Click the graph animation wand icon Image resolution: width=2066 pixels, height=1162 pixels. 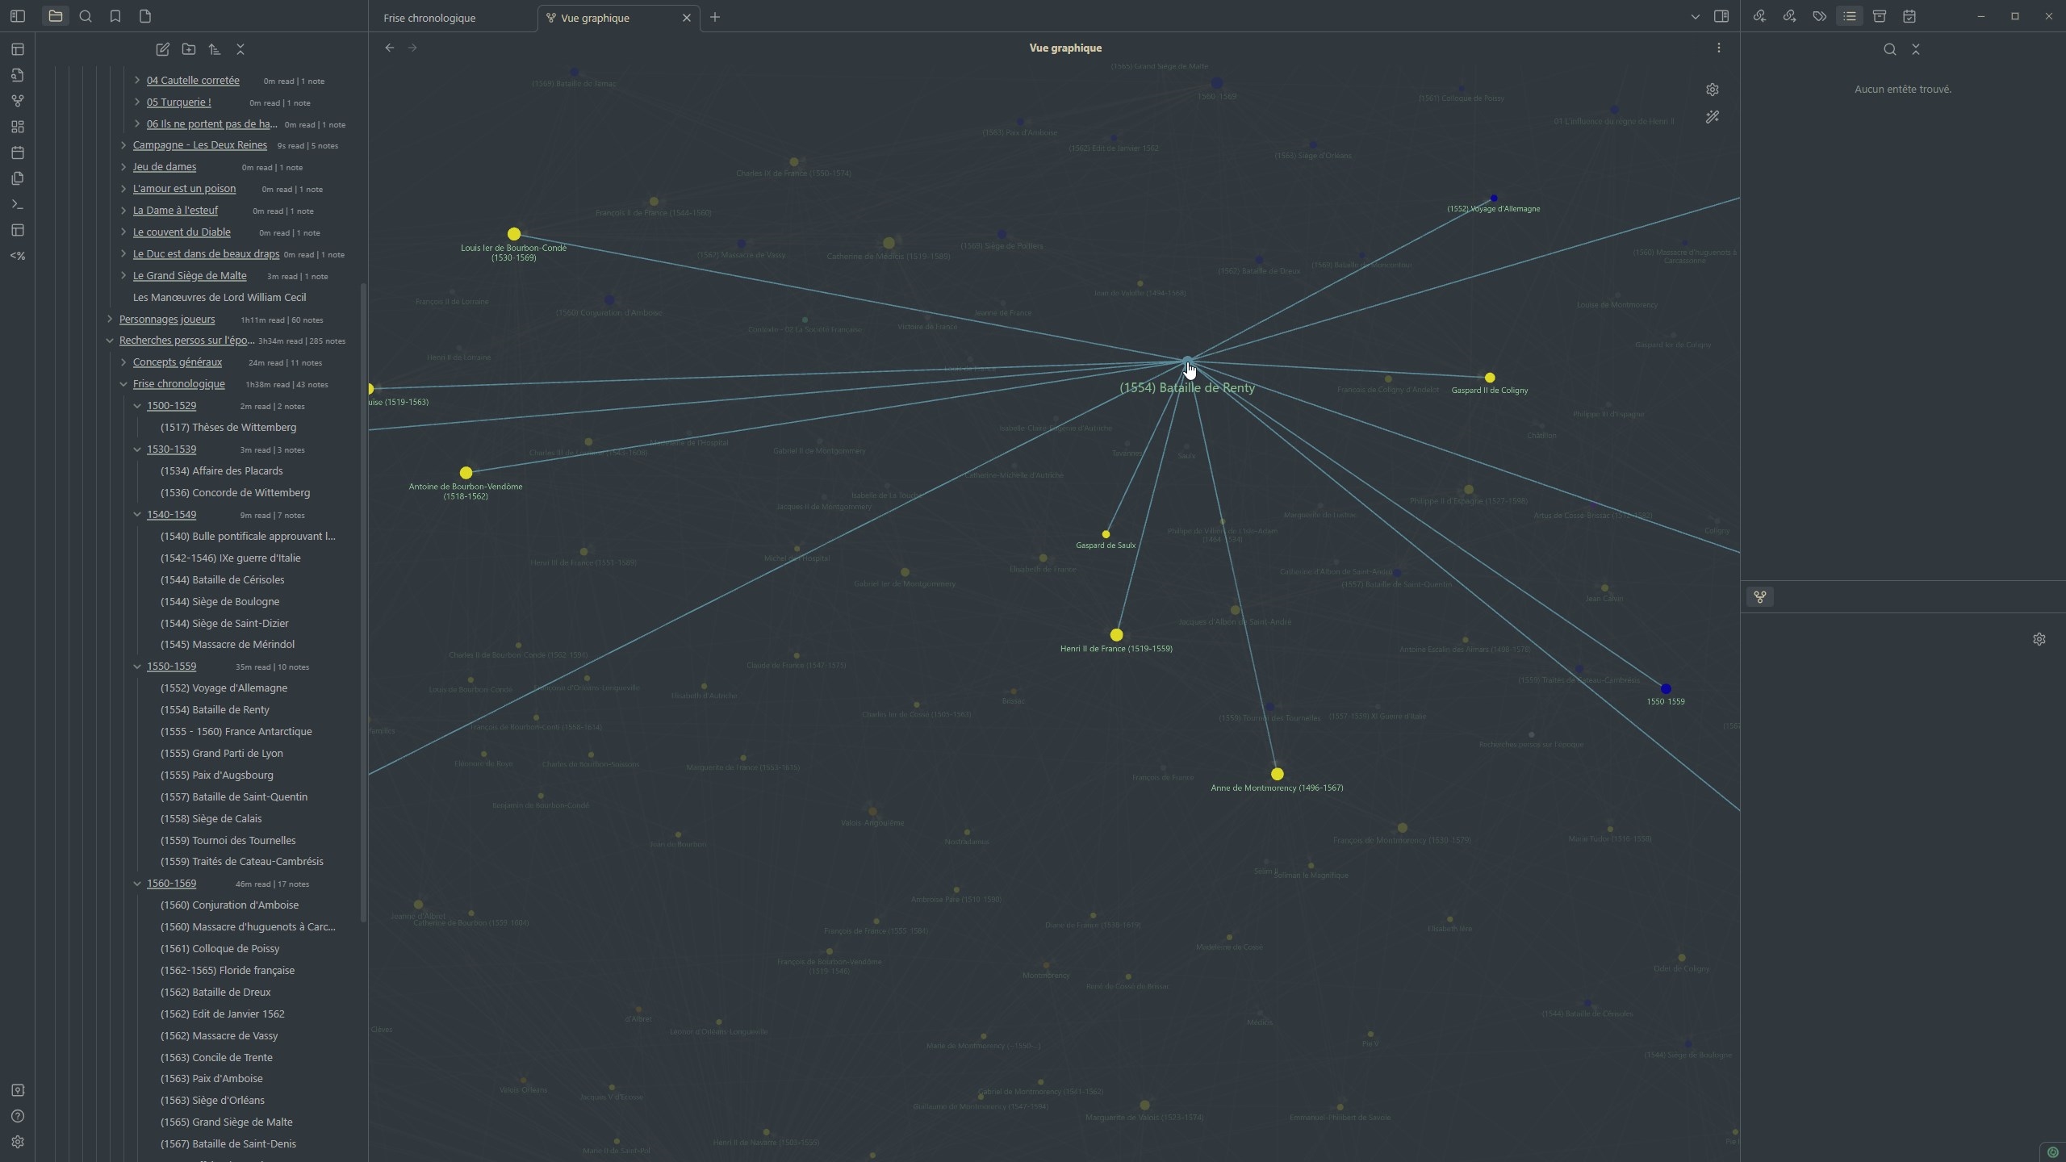coord(1712,118)
